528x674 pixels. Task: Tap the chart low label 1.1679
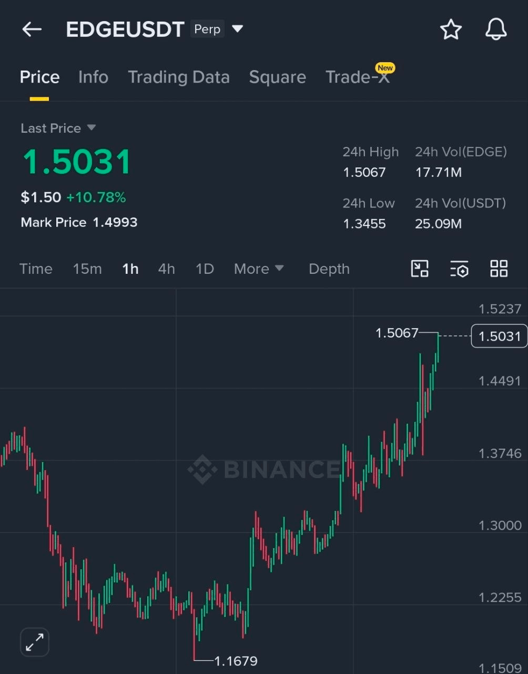(236, 660)
